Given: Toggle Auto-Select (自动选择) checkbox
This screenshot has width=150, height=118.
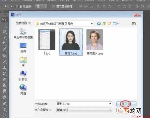Looking at the screenshot, I should point(17,7).
